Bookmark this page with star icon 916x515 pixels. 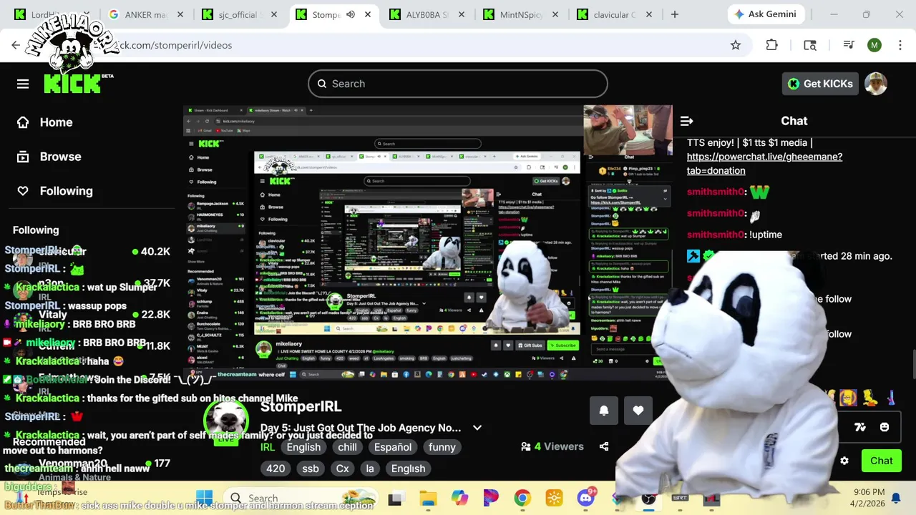(736, 45)
